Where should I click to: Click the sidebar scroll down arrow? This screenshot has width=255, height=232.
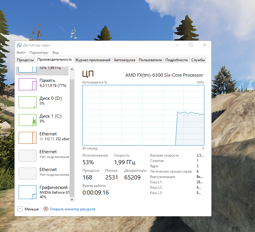(72, 199)
